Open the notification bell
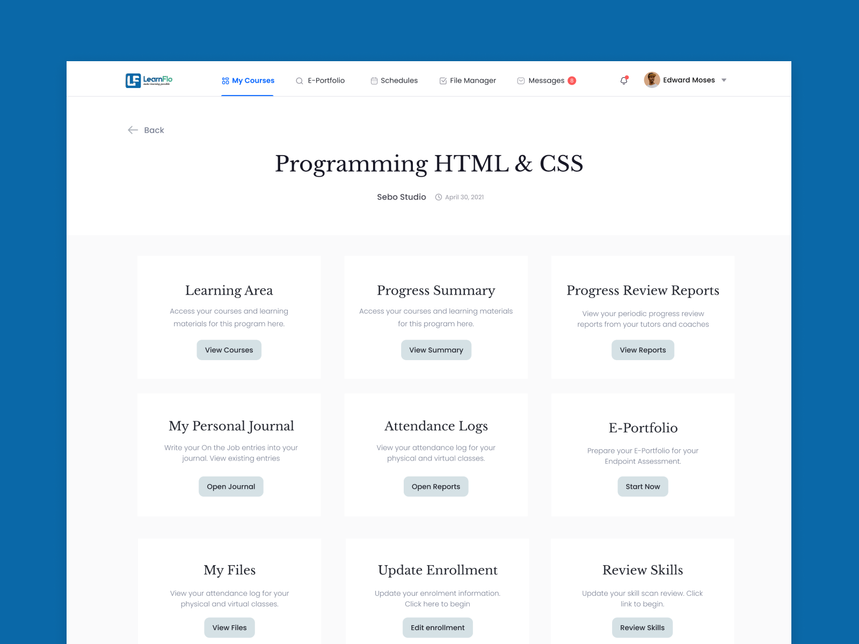Viewport: 859px width, 644px height. [x=623, y=80]
